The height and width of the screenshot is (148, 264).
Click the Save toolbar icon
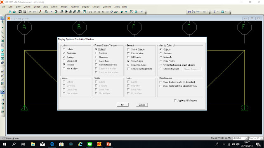(x=20, y=12)
